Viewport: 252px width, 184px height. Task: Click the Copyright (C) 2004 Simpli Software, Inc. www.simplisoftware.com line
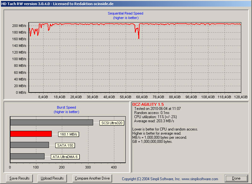(170, 179)
